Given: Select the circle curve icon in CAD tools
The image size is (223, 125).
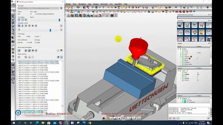Looking at the screenshot, I should (180, 39).
